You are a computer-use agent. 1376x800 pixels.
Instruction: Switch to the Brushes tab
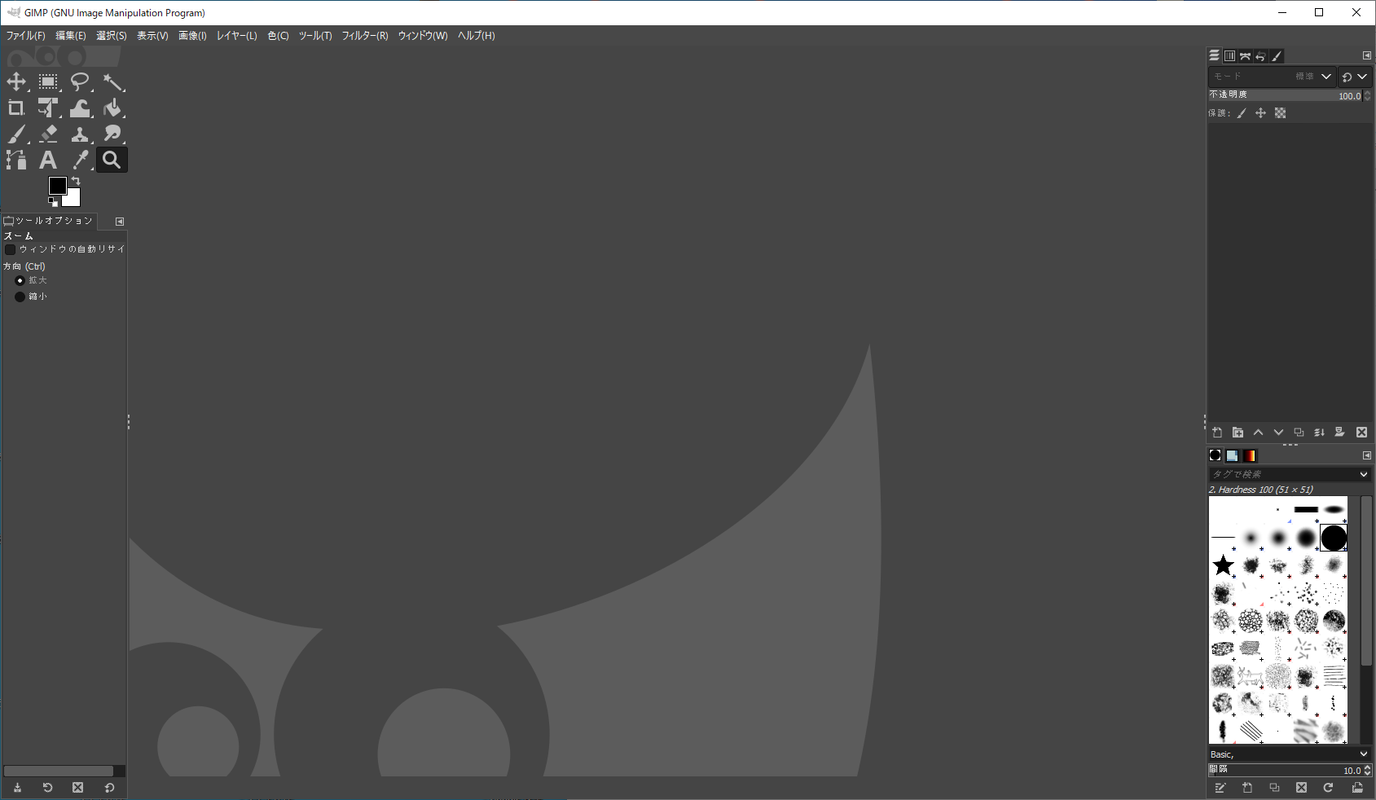click(1216, 455)
